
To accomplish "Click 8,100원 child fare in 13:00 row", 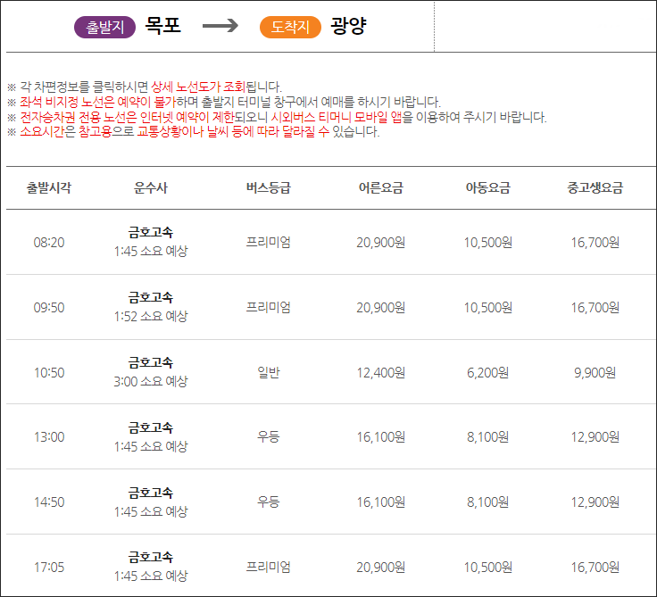I will 488,437.
